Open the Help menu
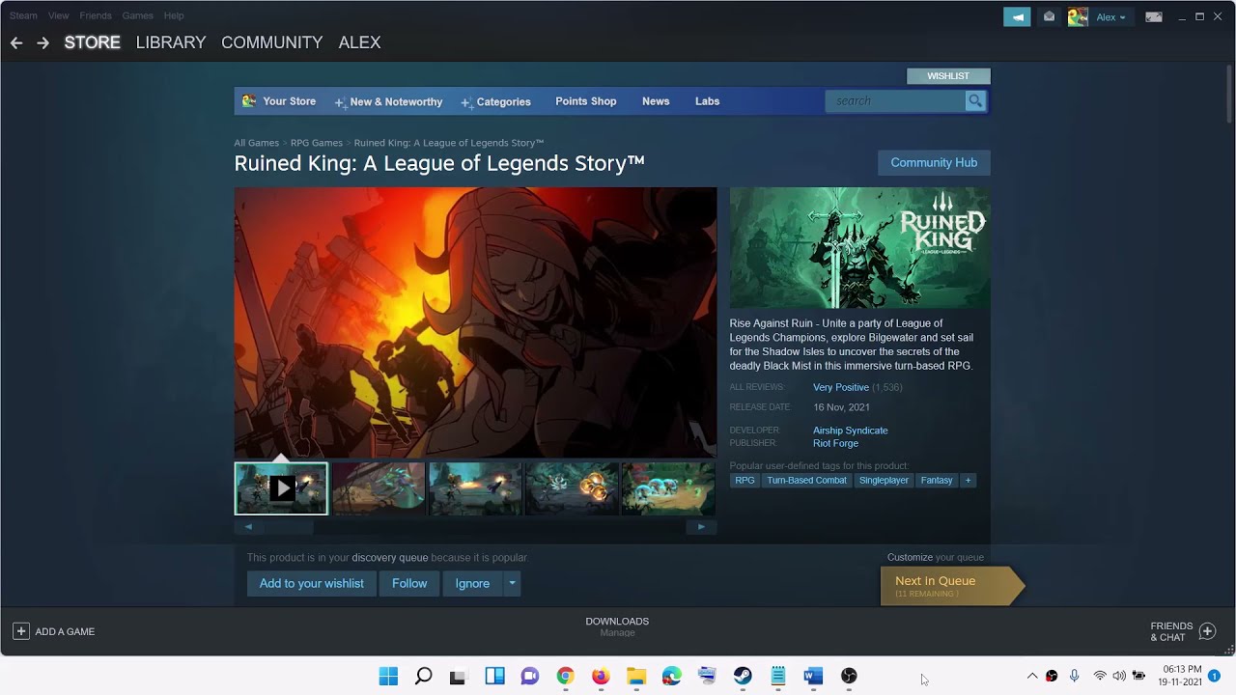1236x695 pixels. pos(174,15)
